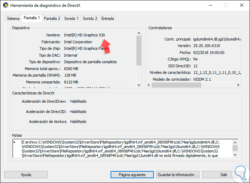
Task: Click the Notas vertical scrollbar thumb
Action: [235, 148]
